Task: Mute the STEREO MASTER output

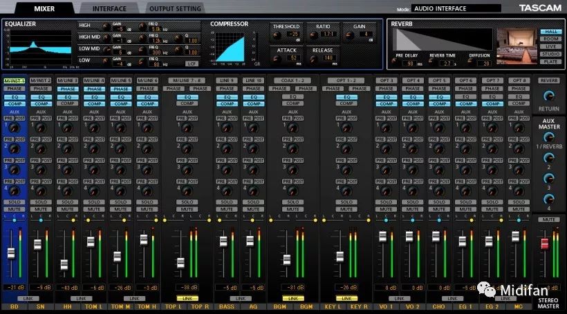Action: click(x=548, y=219)
